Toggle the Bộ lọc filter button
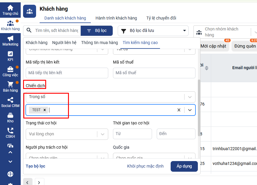The image size is (257, 185). pos(97,30)
